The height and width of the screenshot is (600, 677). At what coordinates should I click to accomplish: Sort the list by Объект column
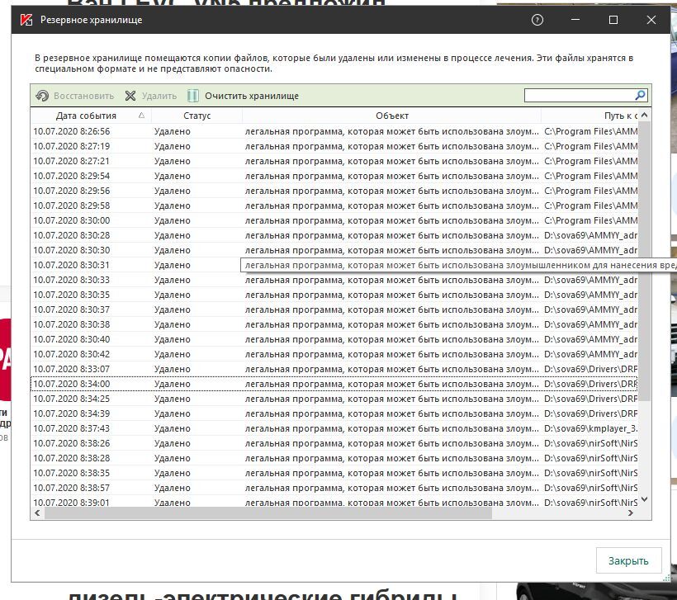392,116
